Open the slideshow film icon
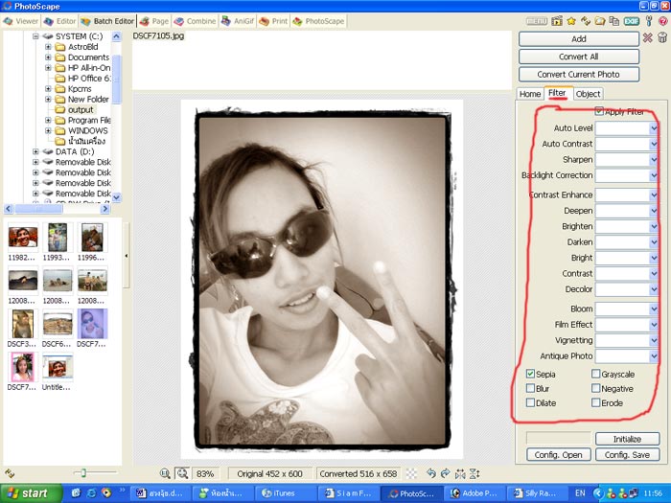 (x=557, y=21)
